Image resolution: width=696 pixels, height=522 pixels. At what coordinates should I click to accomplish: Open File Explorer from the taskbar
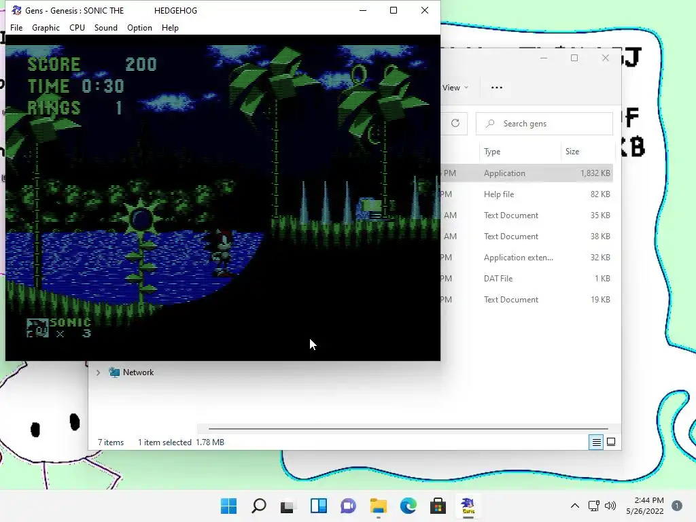tap(378, 506)
